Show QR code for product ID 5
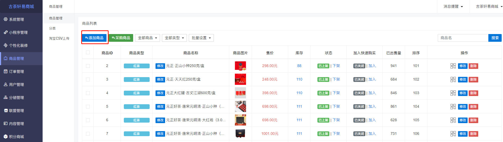Viewport: 503px width, 142px height. click(x=453, y=107)
